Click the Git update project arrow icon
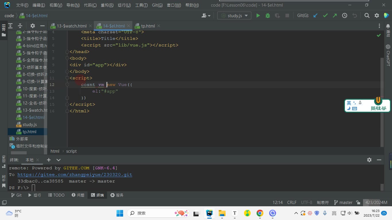Viewport: 392px width, 220px height. (x=315, y=16)
